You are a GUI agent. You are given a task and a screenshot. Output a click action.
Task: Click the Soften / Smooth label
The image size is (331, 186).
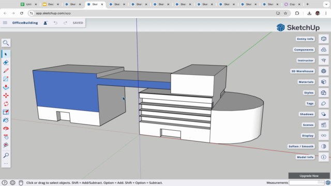(x=301, y=146)
